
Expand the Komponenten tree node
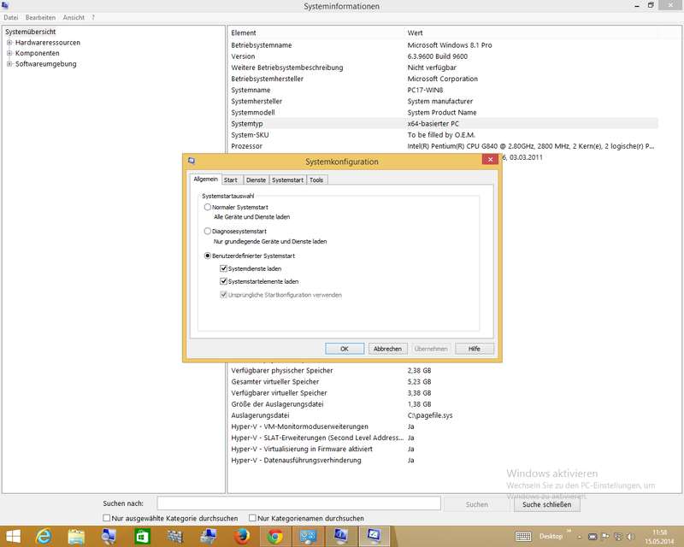tap(9, 53)
